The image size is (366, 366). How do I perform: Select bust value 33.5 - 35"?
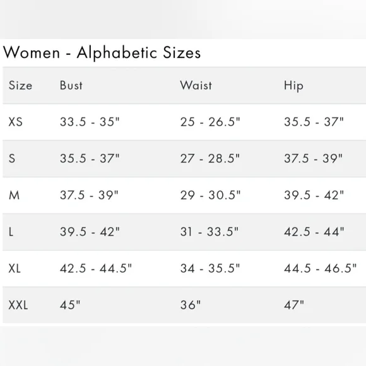click(90, 122)
